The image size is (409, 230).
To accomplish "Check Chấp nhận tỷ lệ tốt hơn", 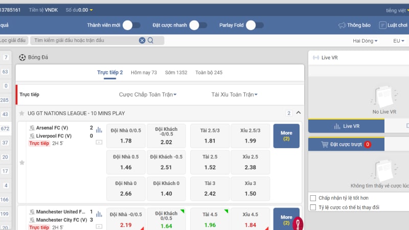I will coord(313,198).
